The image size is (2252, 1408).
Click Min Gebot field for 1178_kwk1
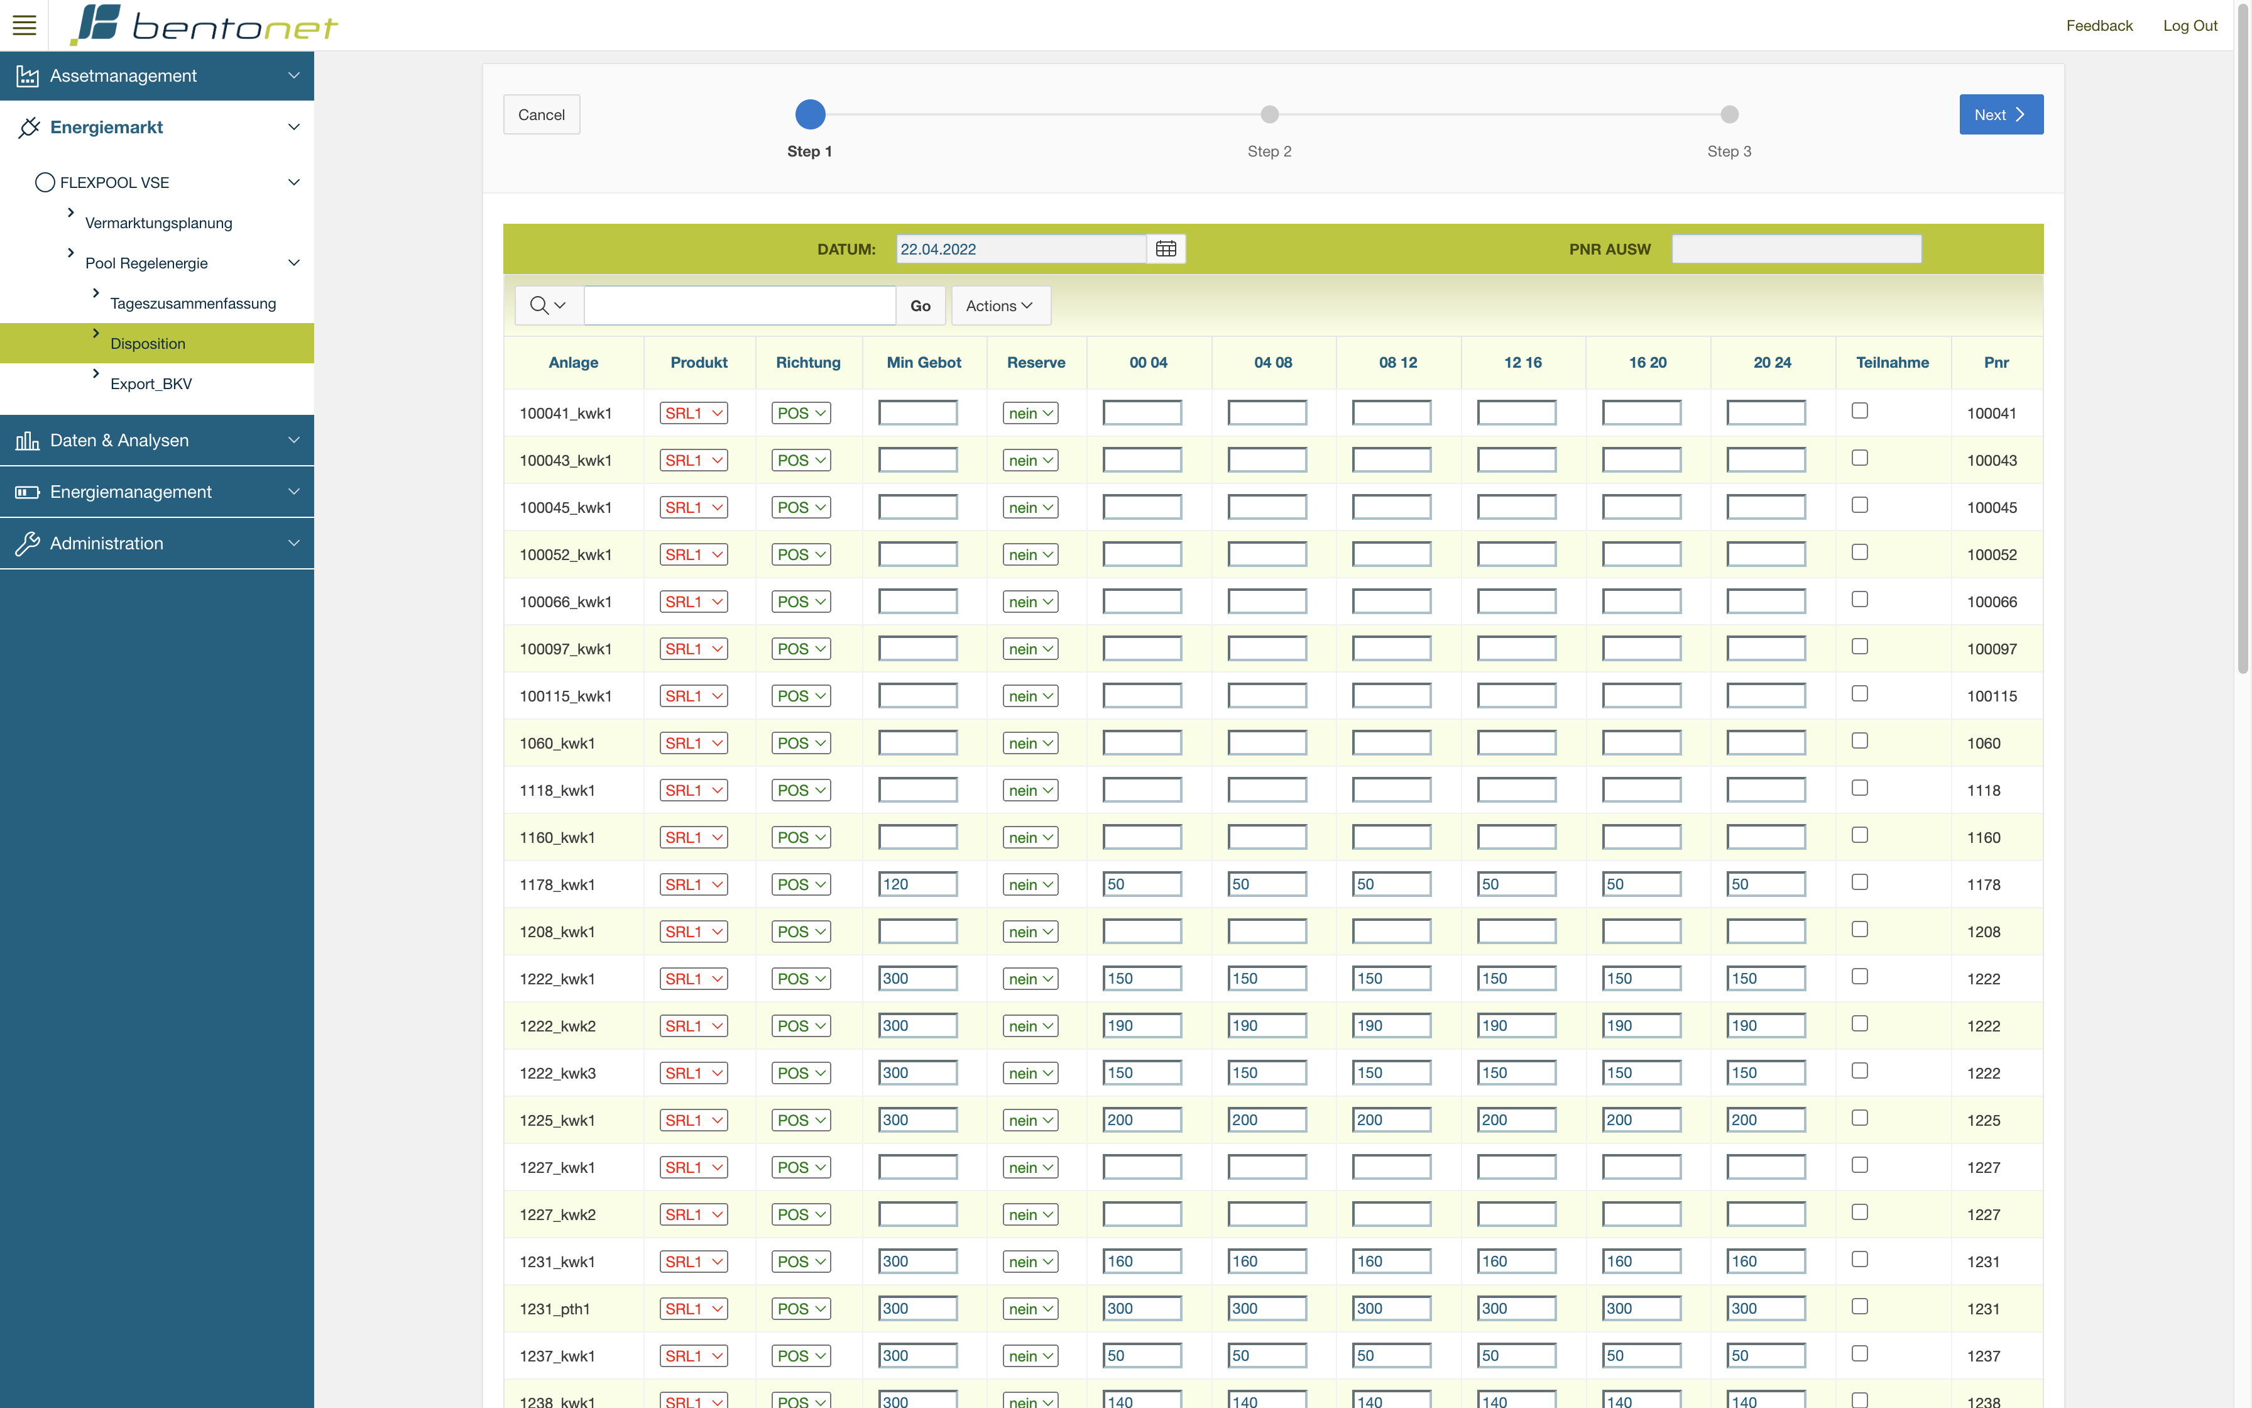click(x=917, y=884)
